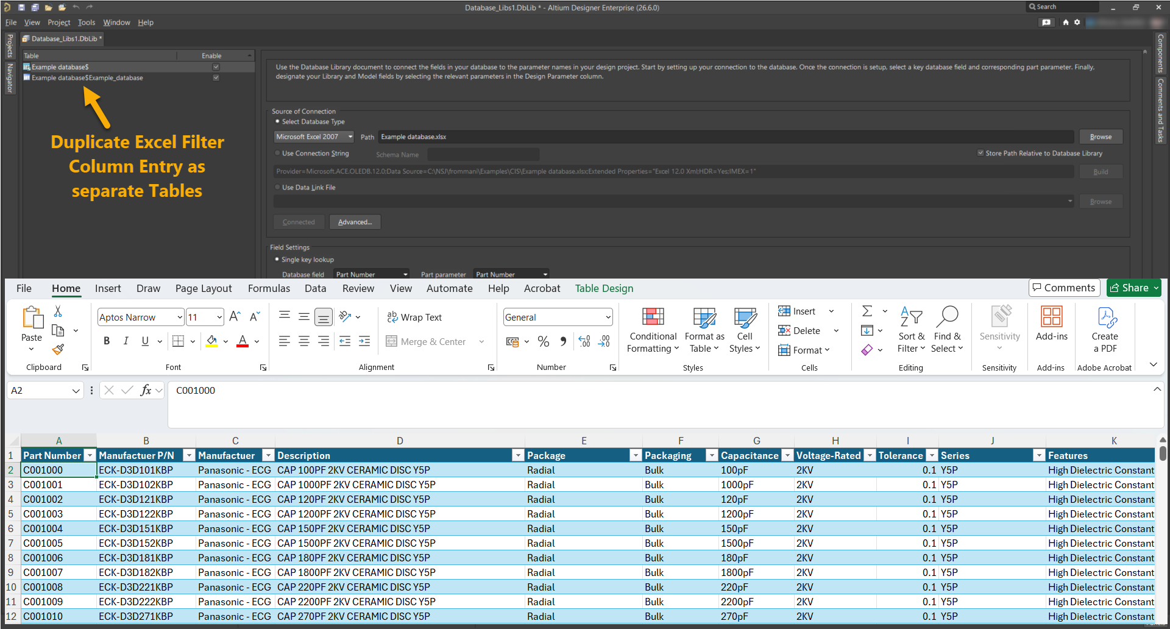Image resolution: width=1170 pixels, height=629 pixels.
Task: Expand the Name Box dropdown showing A2
Action: click(76, 391)
